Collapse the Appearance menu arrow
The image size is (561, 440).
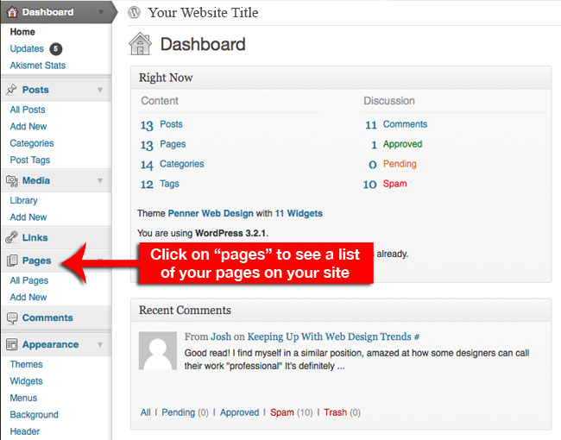coord(100,344)
